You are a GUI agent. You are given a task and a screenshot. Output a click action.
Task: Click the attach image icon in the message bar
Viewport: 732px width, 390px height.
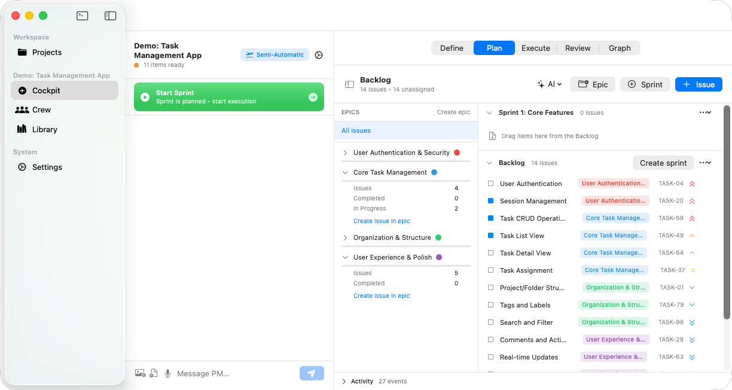[140, 373]
